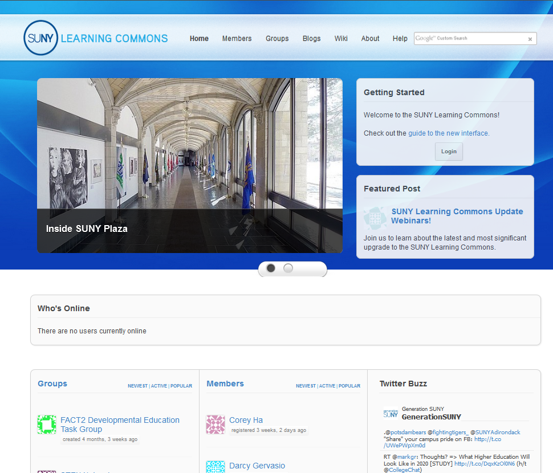Viewport: 553px width, 473px height.
Task: Click the 'Twitter Buzz' heading
Action: point(403,384)
